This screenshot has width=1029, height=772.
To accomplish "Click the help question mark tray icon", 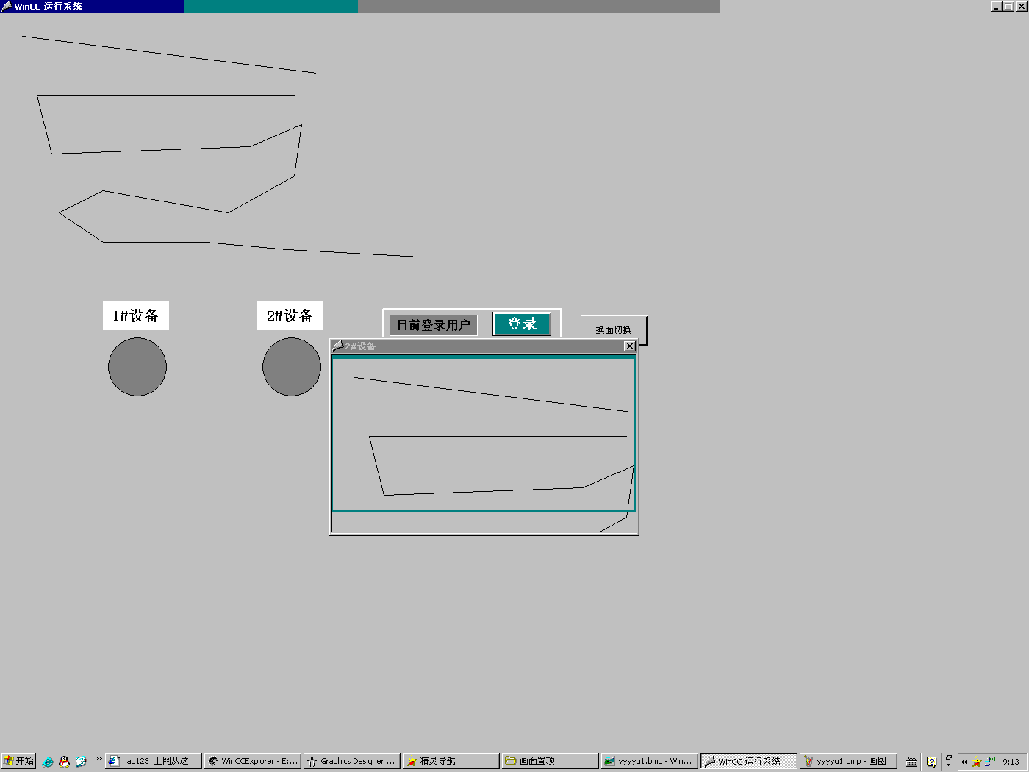I will 931,762.
